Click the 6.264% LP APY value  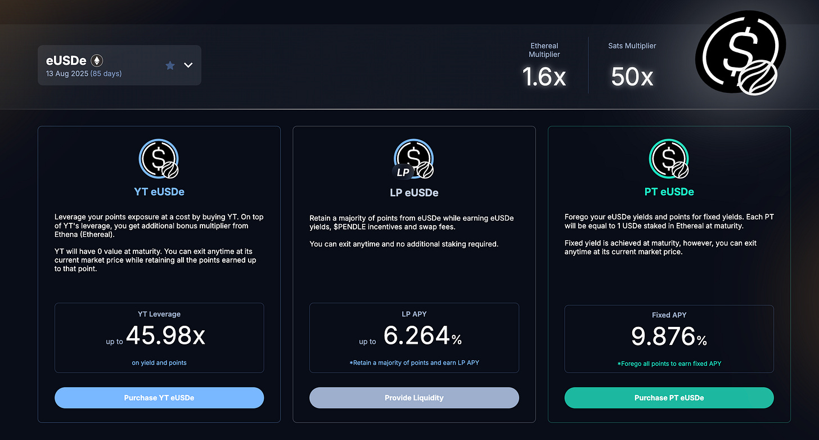pyautogui.click(x=422, y=336)
